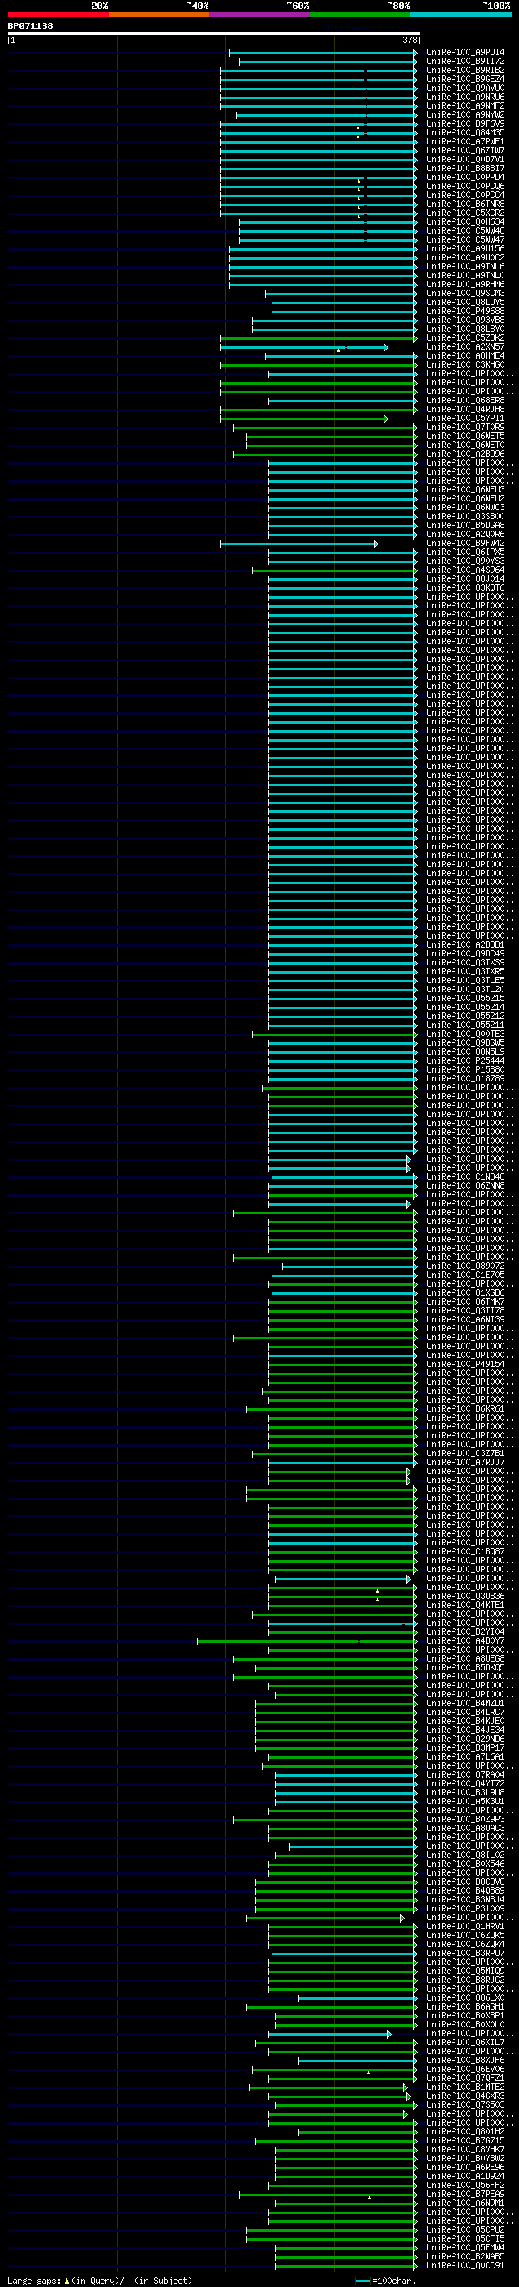Select the label UniRef100_Q8IL02

(465, 1855)
